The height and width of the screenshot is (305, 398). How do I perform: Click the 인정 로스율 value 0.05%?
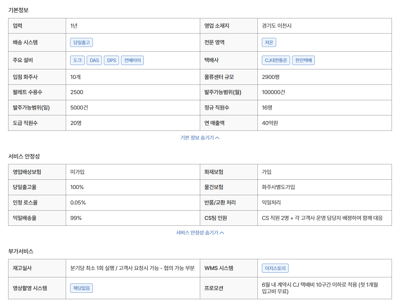tap(78, 203)
